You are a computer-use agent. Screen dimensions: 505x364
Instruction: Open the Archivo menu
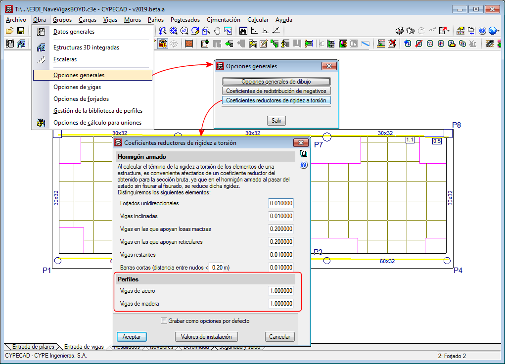pos(16,20)
